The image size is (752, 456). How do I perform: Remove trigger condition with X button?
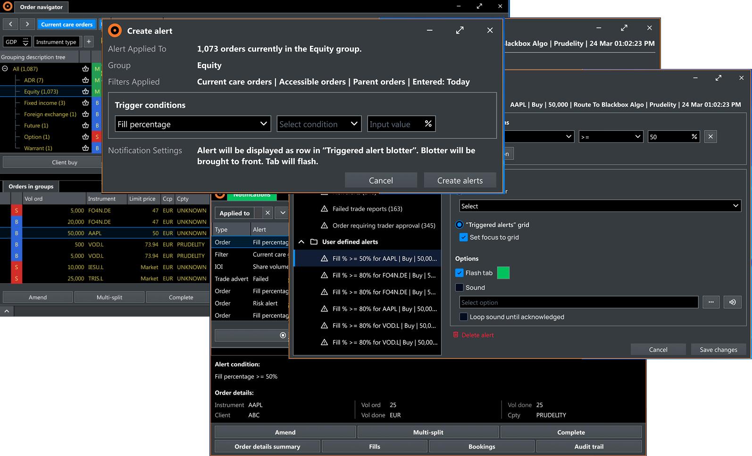coord(710,137)
